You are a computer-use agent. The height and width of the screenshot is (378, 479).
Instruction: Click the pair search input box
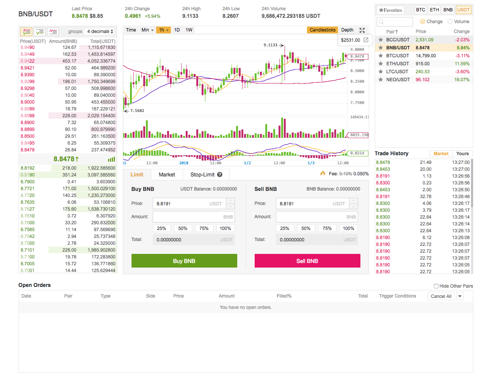point(394,22)
